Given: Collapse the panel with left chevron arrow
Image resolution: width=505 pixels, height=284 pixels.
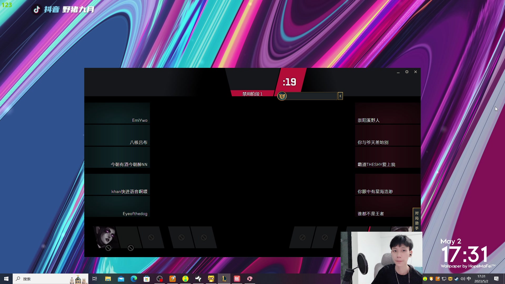Looking at the screenshot, I should pos(340,96).
